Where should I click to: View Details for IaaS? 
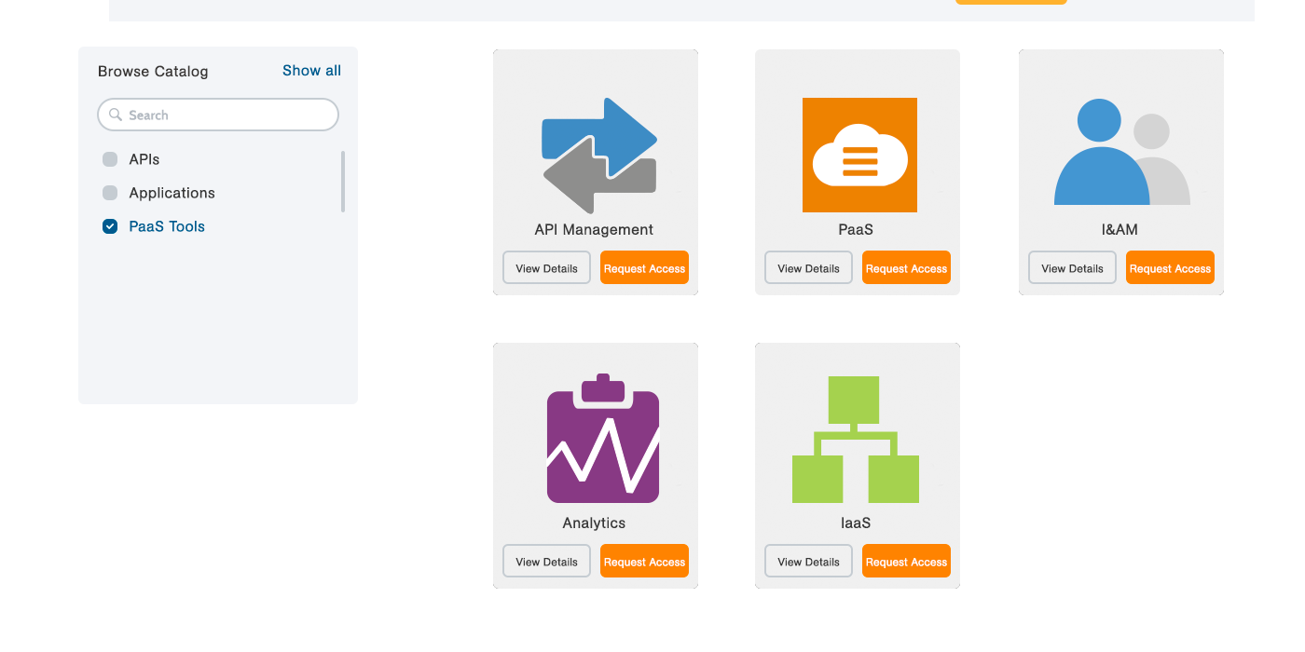coord(808,562)
